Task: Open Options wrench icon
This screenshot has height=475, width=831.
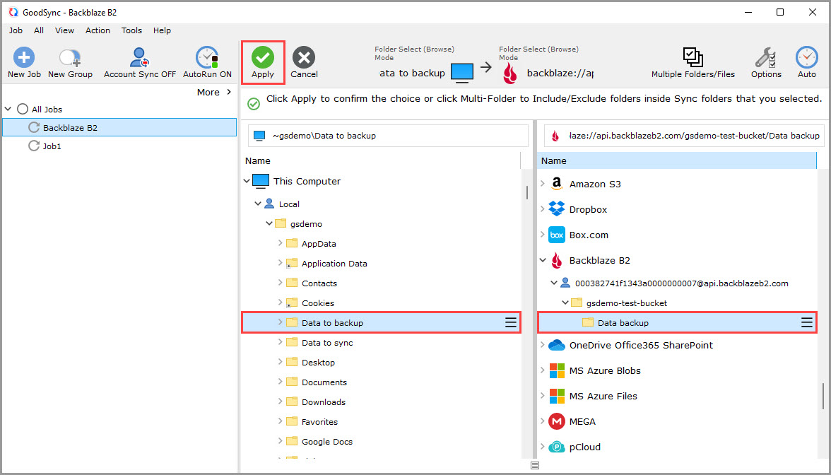Action: tap(766, 57)
